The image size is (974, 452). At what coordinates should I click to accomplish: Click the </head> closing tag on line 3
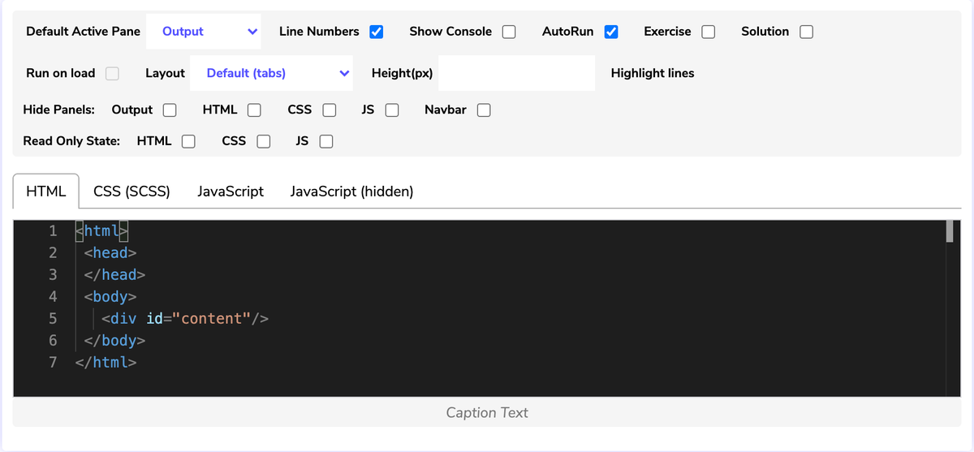(x=114, y=274)
